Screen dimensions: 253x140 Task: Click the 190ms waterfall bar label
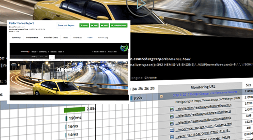75,118
